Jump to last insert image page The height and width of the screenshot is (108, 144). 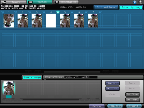(93, 100)
